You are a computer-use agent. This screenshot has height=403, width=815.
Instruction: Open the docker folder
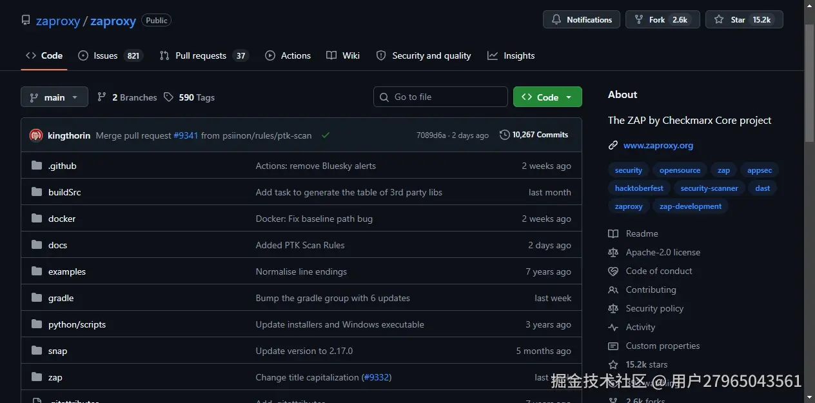click(62, 219)
